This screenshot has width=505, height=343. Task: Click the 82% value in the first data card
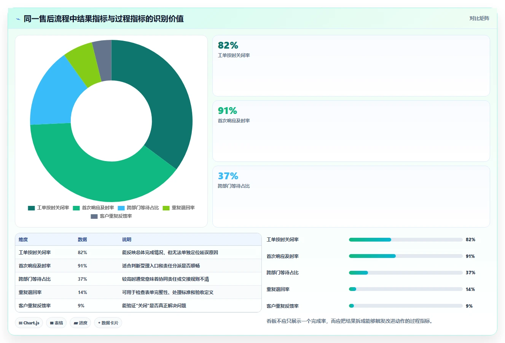(x=228, y=45)
